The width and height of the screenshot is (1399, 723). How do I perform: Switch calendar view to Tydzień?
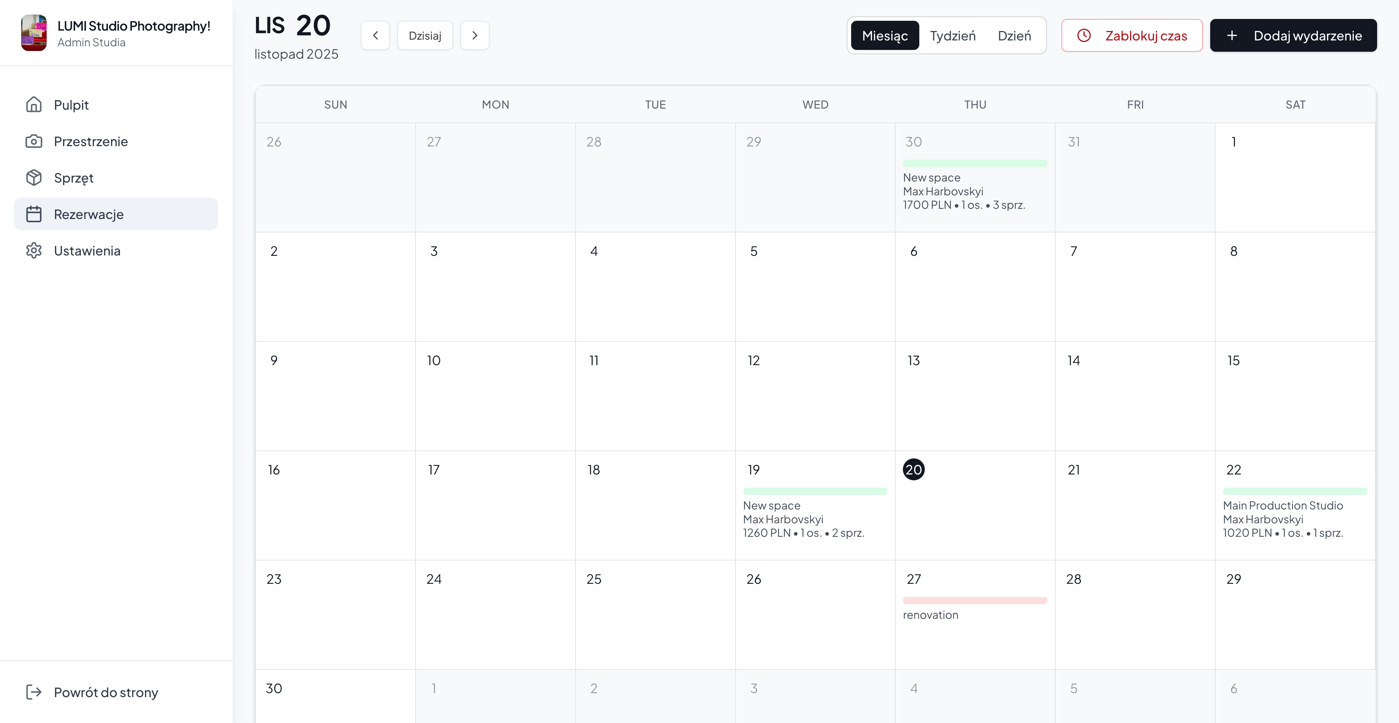point(953,35)
